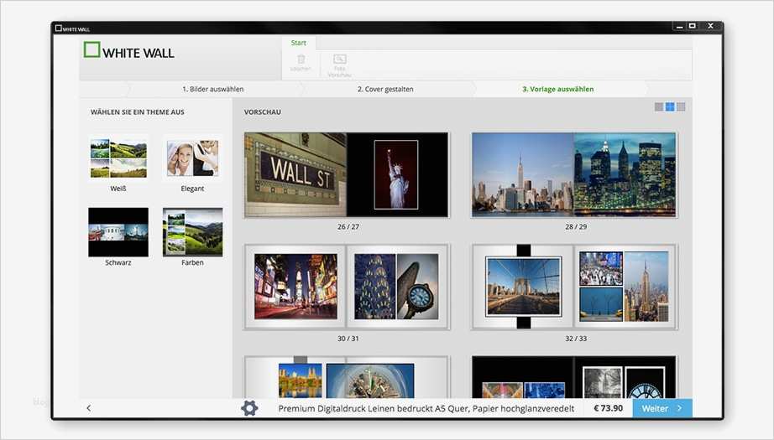The height and width of the screenshot is (440, 774).
Task: Select step 3. Vorlage auswählen
Action: tap(557, 89)
